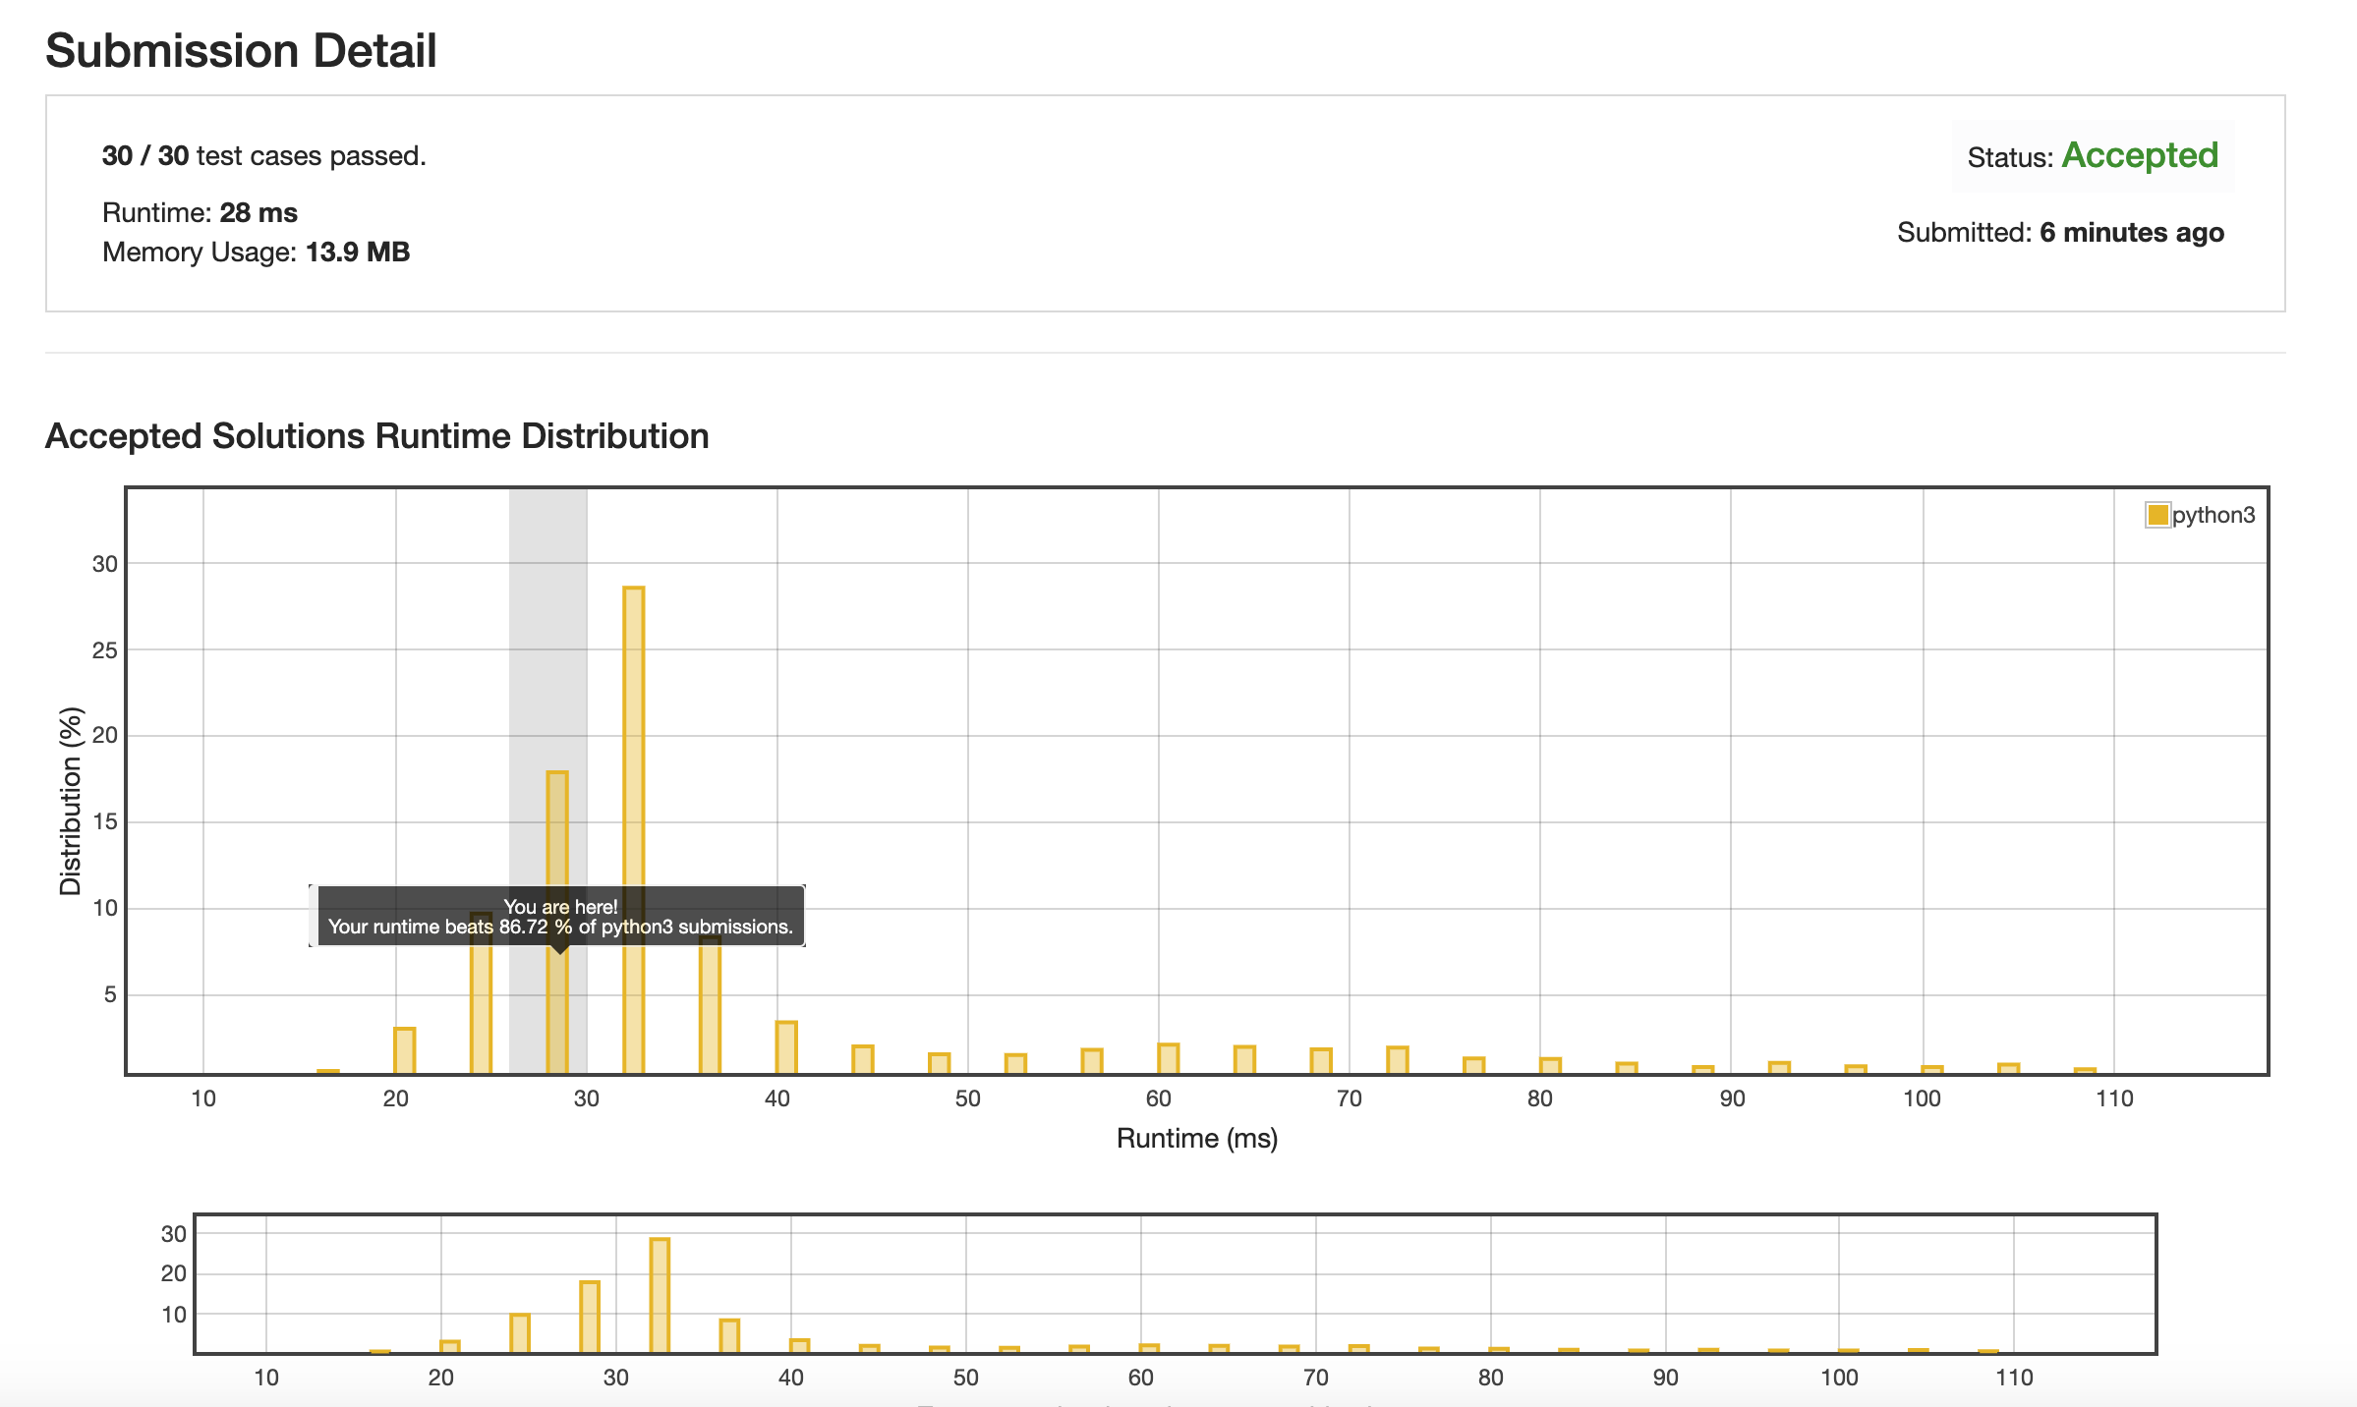Click the 'Submission Detail' heading
The width and height of the screenshot is (2357, 1407).
pyautogui.click(x=241, y=50)
